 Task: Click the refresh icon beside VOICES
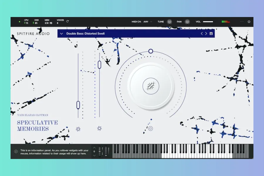pyautogui.click(x=68, y=21)
